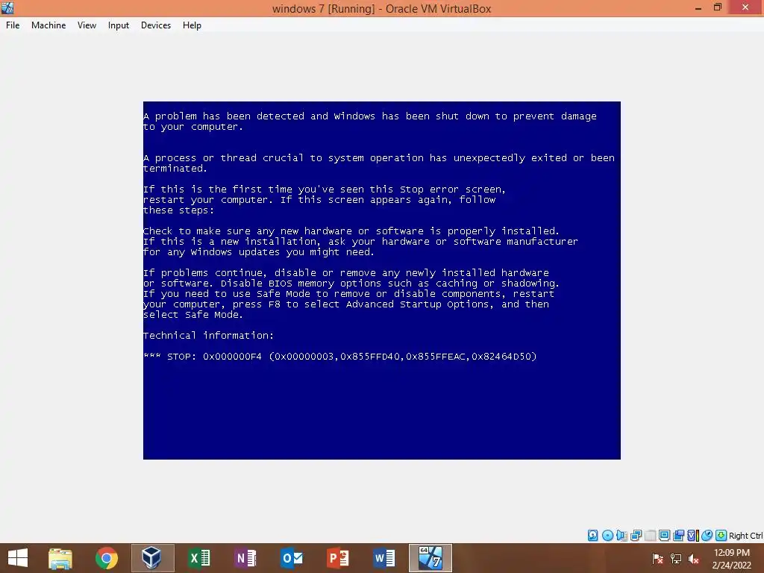The height and width of the screenshot is (573, 764).
Task: Restore down the VirtualBox window
Action: (717, 7)
